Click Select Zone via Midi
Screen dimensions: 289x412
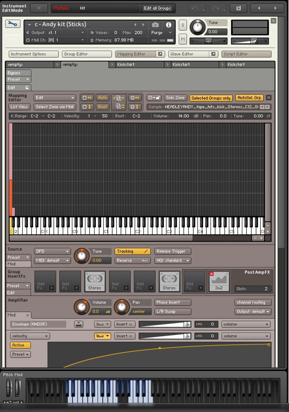pyautogui.click(x=54, y=107)
